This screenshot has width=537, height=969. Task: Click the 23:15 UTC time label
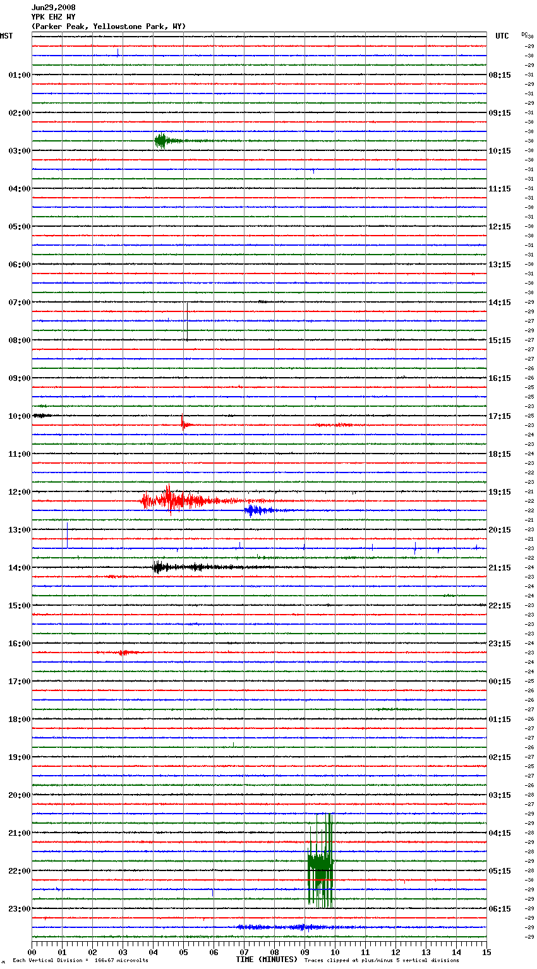tap(500, 644)
